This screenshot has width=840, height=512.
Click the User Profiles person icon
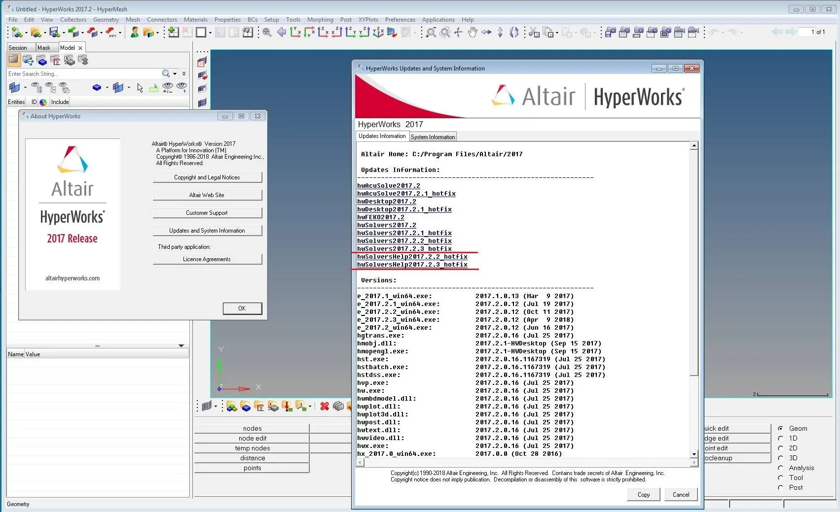[x=134, y=33]
